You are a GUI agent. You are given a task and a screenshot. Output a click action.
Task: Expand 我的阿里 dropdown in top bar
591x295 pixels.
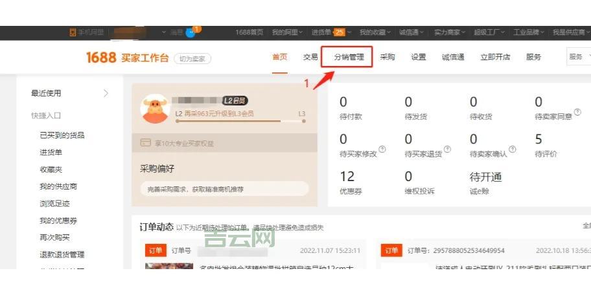[x=301, y=33]
